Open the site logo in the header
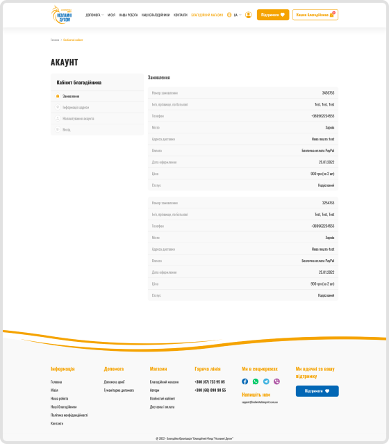The width and height of the screenshot is (389, 444). coord(61,15)
